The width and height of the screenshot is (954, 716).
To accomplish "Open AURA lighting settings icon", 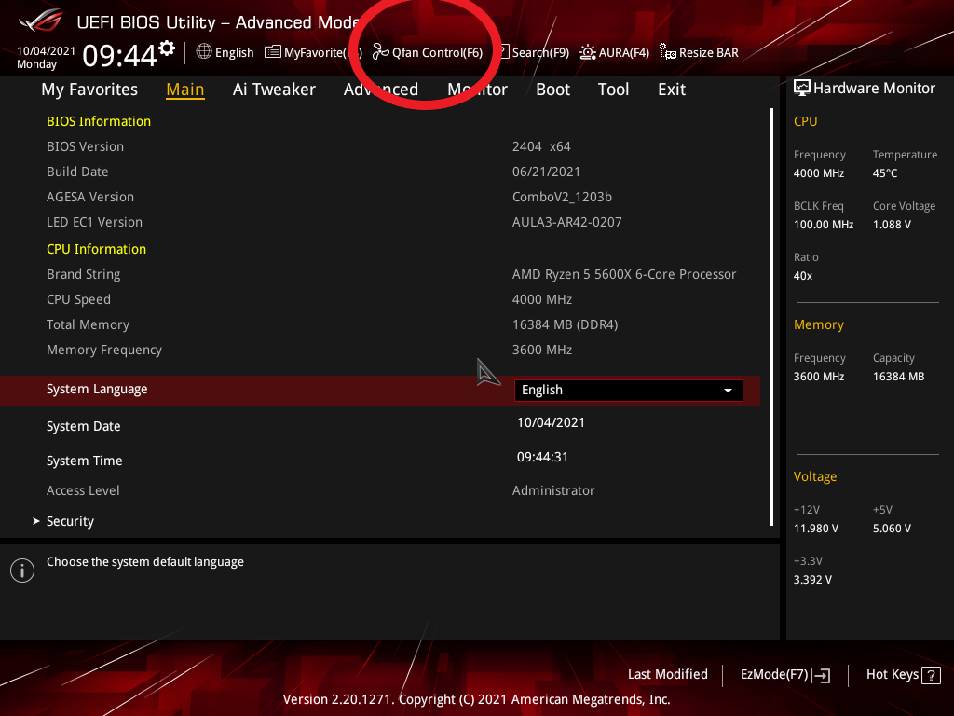I will pyautogui.click(x=586, y=52).
